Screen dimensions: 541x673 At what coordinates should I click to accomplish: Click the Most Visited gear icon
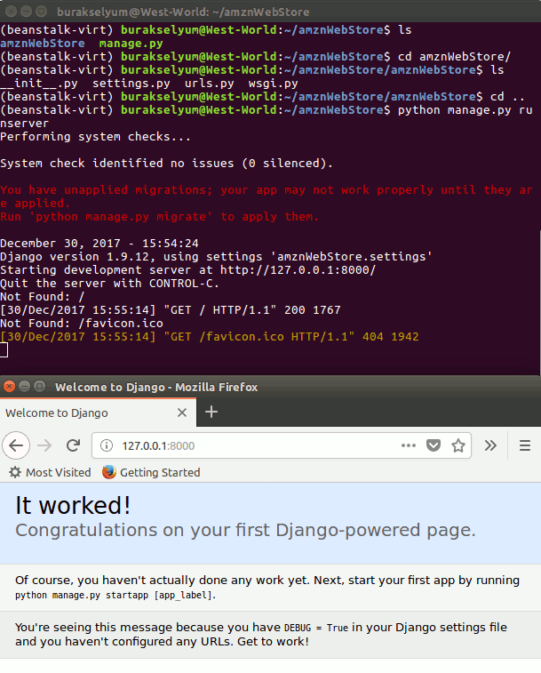pyautogui.click(x=14, y=472)
